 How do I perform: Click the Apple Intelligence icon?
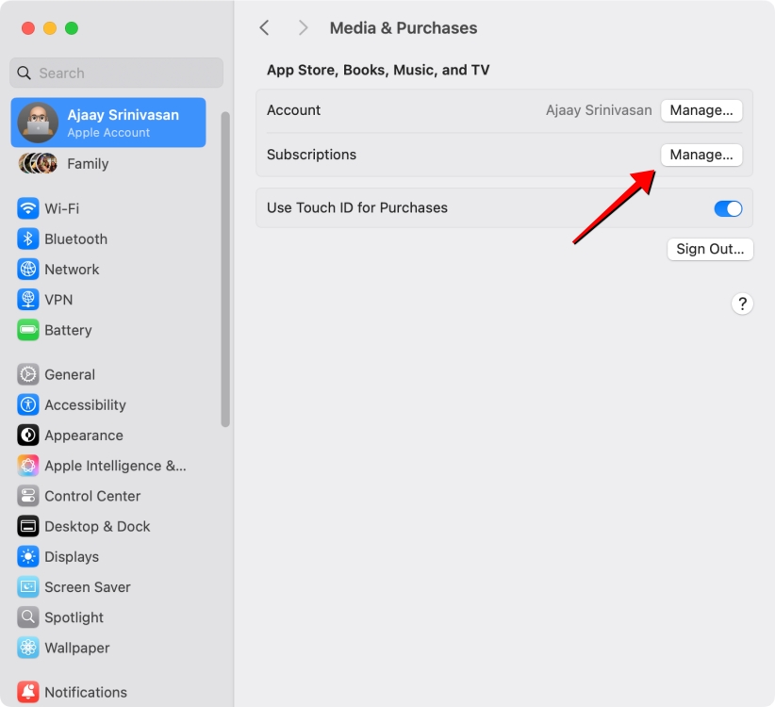click(28, 466)
